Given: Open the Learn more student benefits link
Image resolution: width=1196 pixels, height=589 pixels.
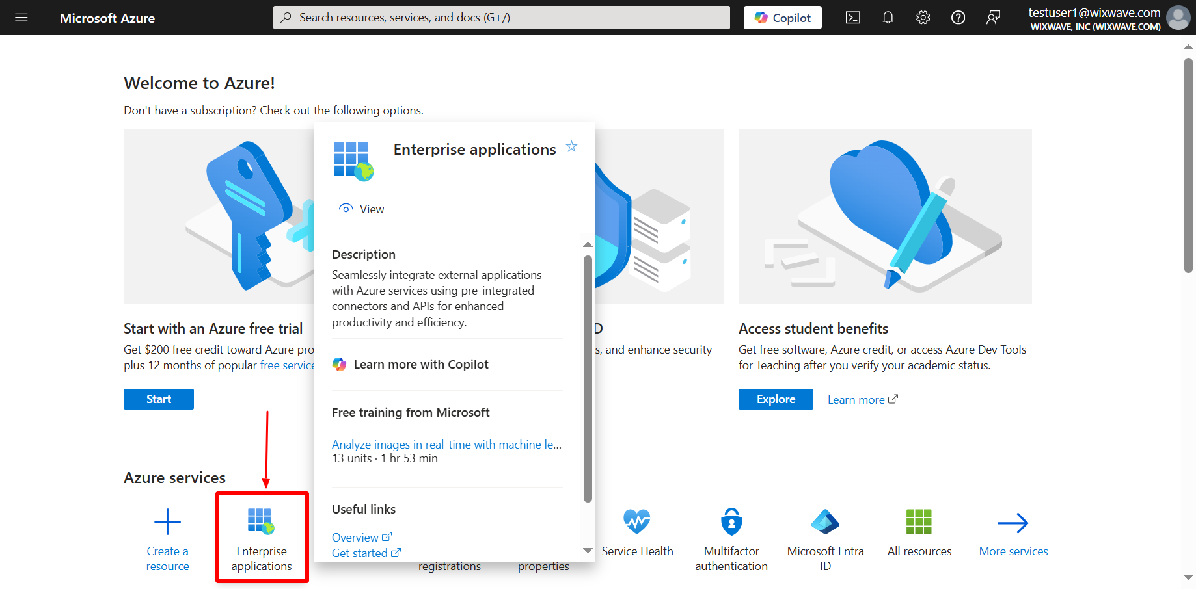Looking at the screenshot, I should tap(862, 400).
